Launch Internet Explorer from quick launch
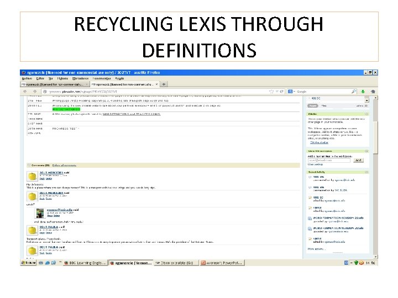Viewport: 398px width, 298px height. coord(47,263)
